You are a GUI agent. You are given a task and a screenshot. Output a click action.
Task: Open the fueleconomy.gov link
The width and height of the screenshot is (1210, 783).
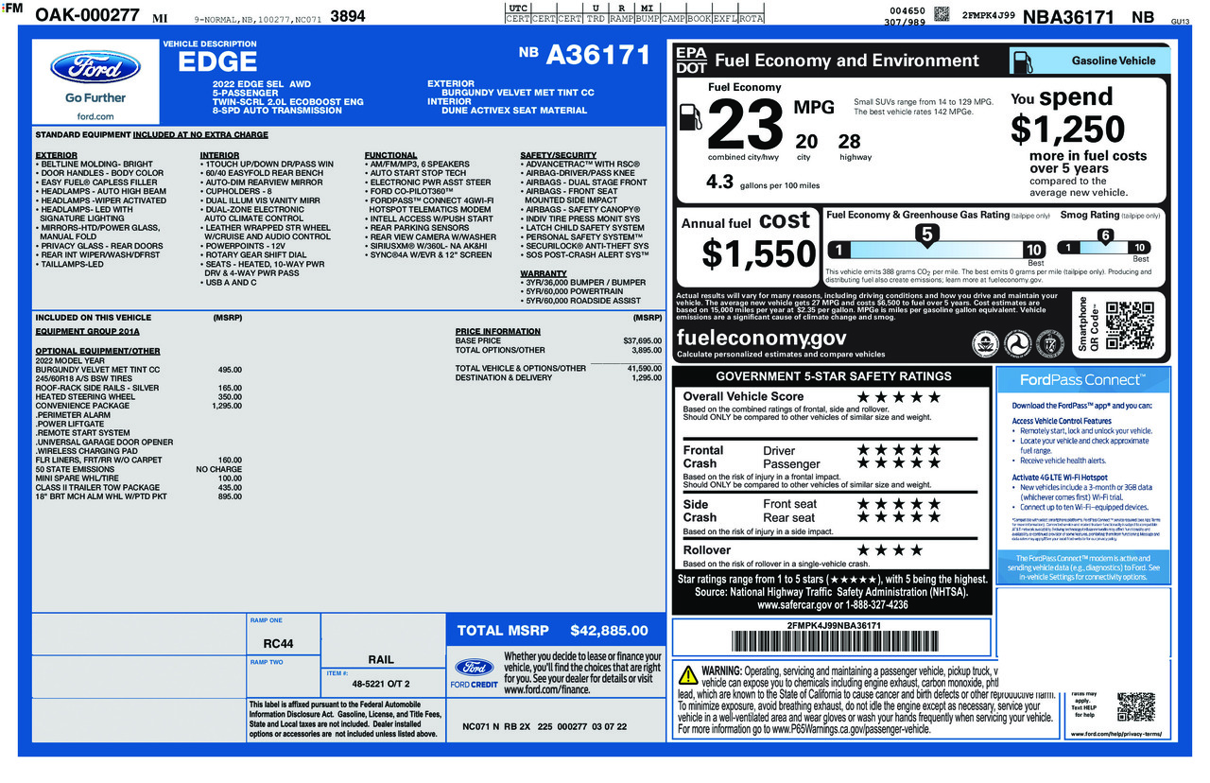762,338
